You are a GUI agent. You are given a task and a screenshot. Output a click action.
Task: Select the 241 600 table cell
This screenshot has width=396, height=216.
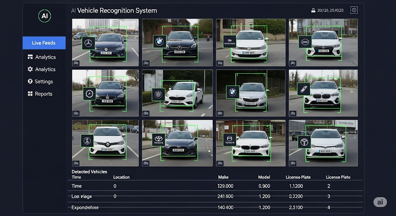click(225, 196)
